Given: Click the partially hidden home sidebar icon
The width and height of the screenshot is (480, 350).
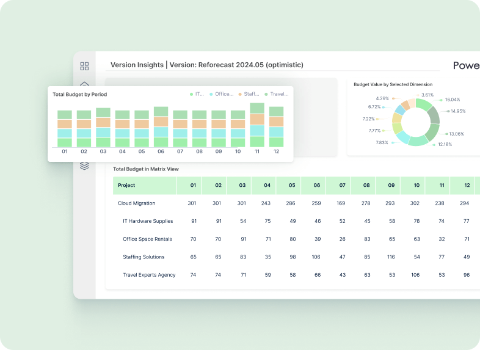Looking at the screenshot, I should pos(84,84).
